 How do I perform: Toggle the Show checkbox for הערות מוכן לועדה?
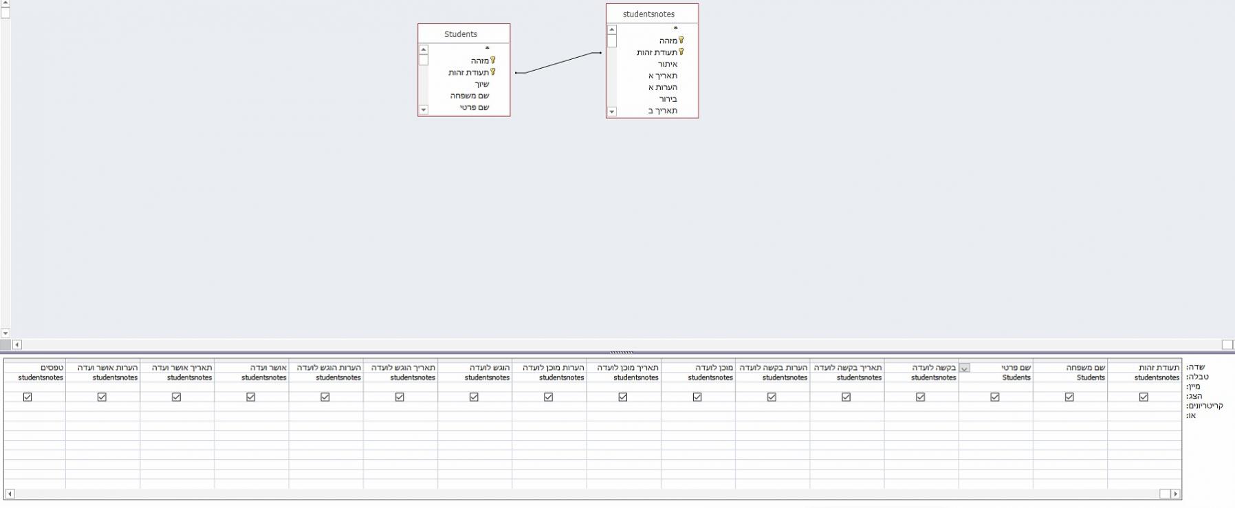coord(548,397)
